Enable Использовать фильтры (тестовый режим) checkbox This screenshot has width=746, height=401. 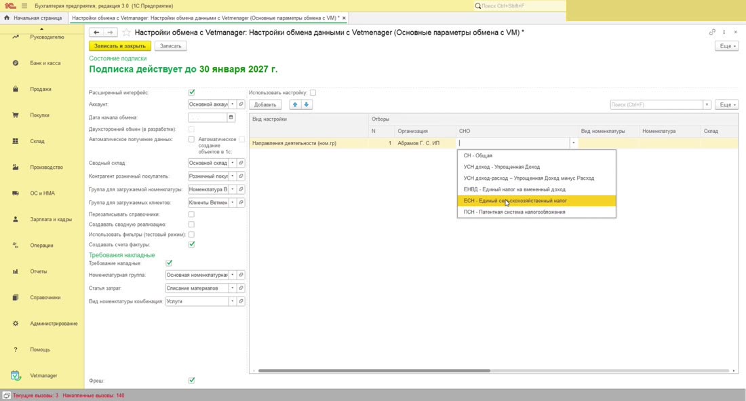(x=191, y=234)
